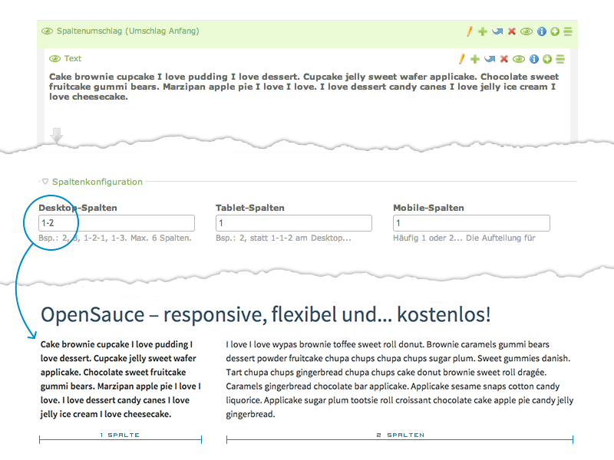
Task: Click eye icon left of Spaltenumschlag title
Action: [48, 31]
